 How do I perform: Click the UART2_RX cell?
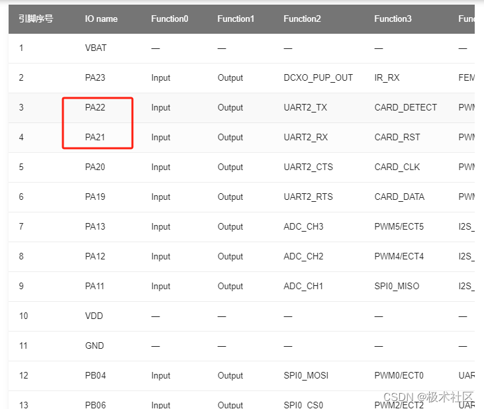pyautogui.click(x=306, y=137)
